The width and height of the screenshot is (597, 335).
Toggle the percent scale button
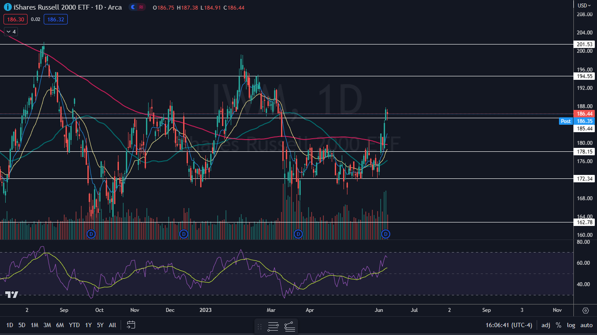559,325
